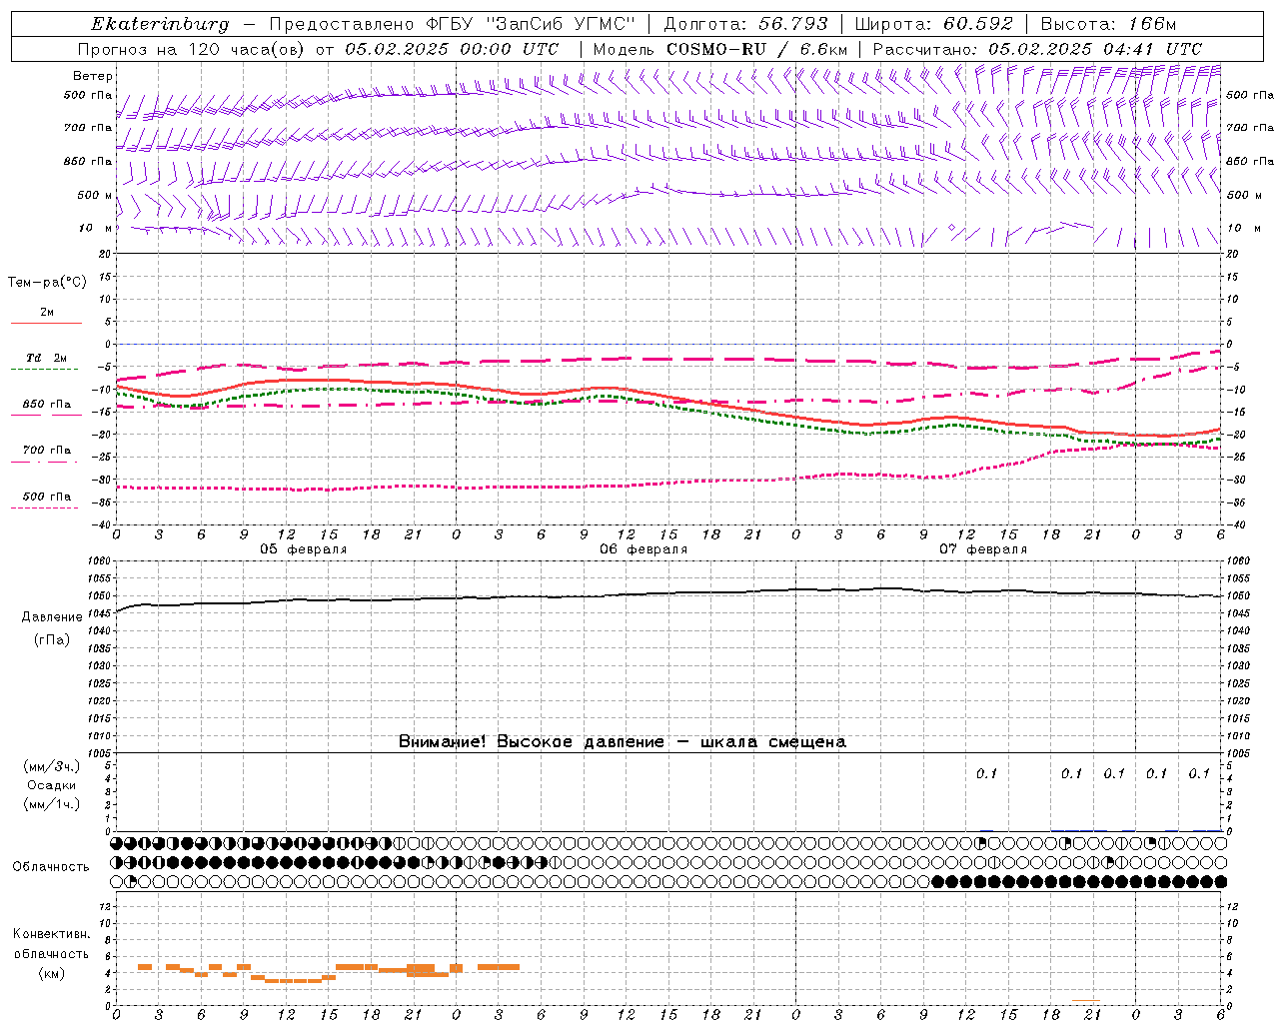Click the (км) unit label of the convective cloud panel
The image size is (1279, 1023).
[x=52, y=973]
